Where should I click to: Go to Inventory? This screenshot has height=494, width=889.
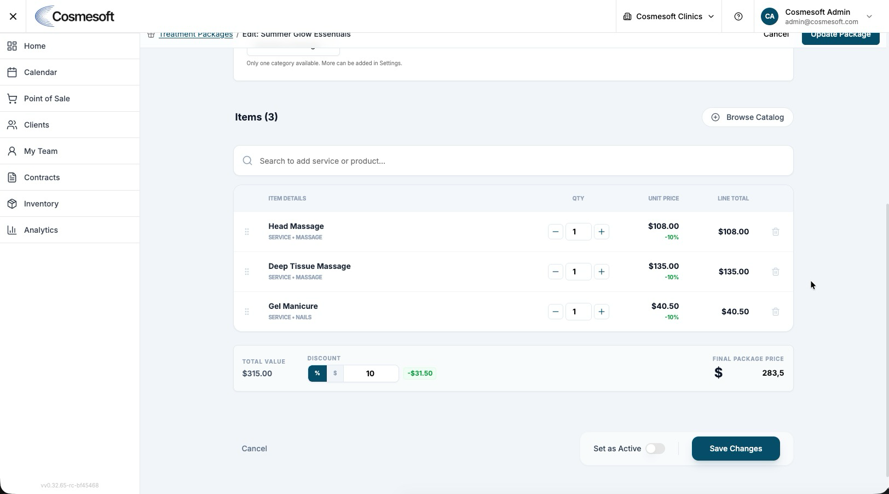70,204
